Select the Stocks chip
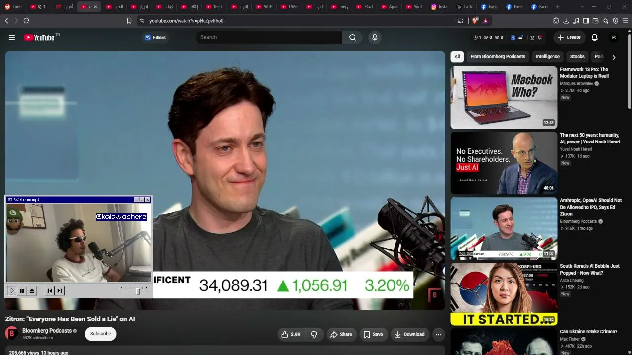Screen dimensions: 632x355 coord(577,57)
